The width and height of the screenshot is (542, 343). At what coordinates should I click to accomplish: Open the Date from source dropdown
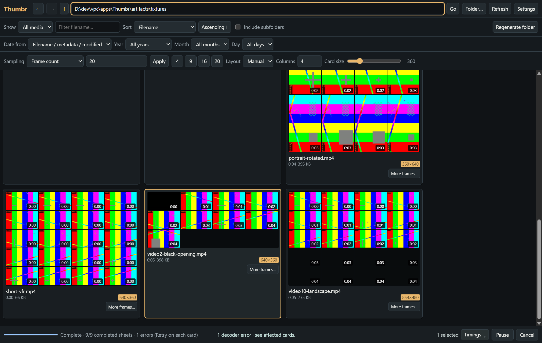[70, 44]
